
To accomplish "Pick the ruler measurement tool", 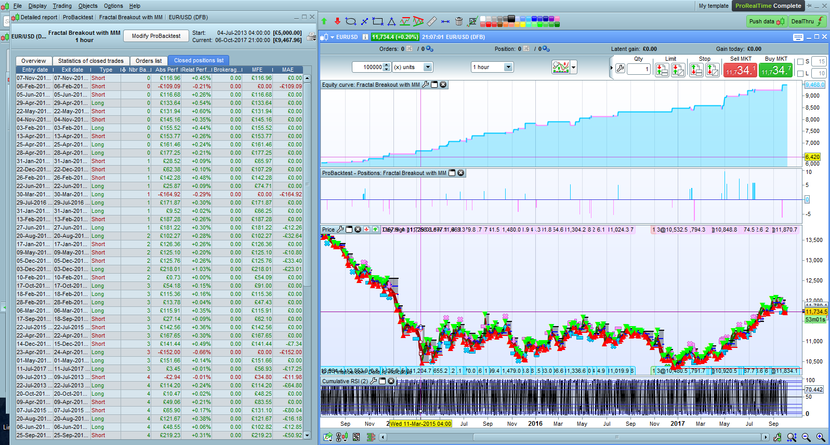I will (432, 21).
